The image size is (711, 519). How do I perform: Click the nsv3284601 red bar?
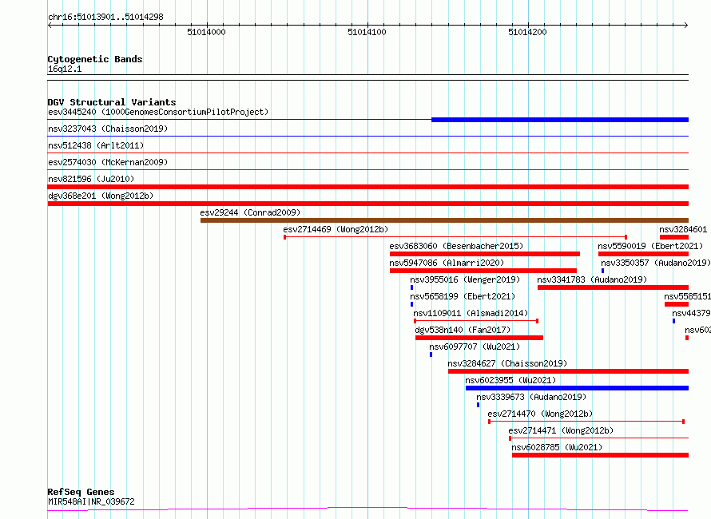click(674, 237)
